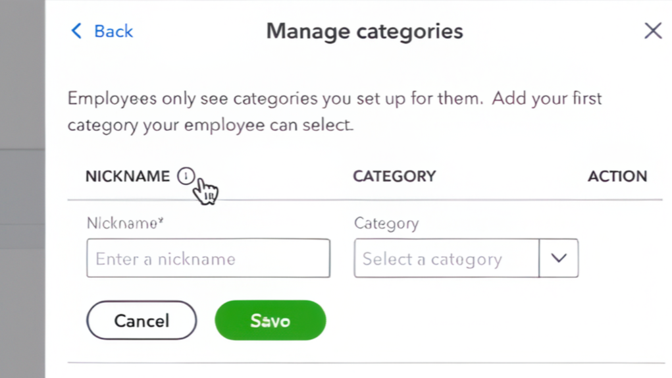Click the info icon beside NICKNAME
Screen dimensions: 672x378
[186, 176]
